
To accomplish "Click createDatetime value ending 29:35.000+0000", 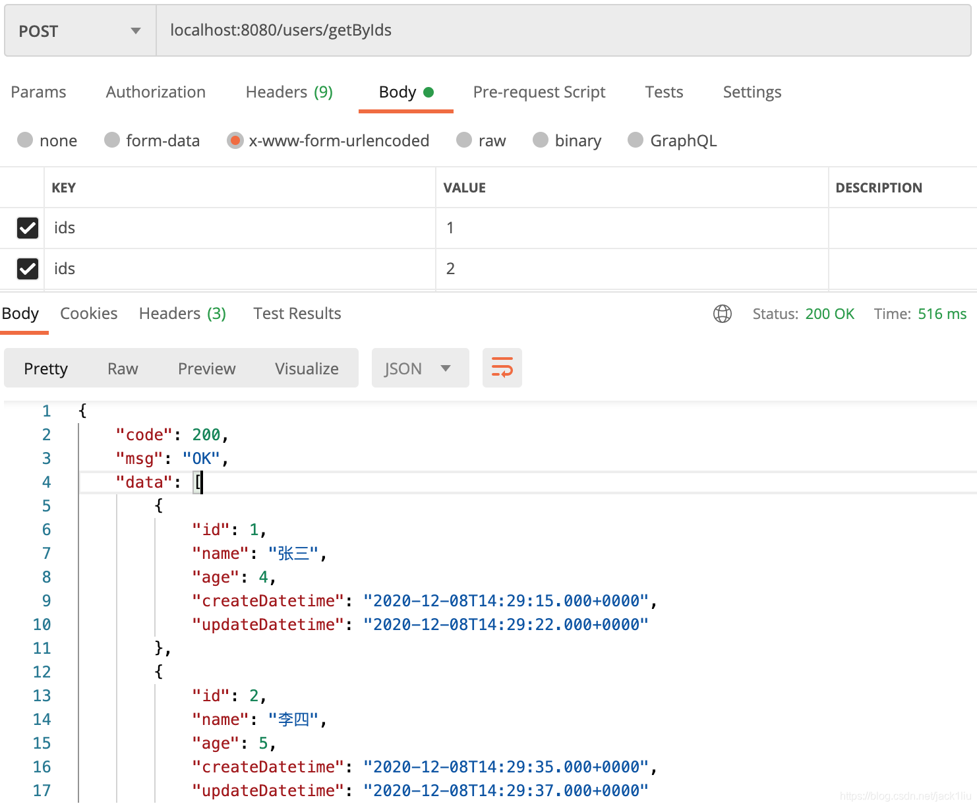I will [x=506, y=767].
